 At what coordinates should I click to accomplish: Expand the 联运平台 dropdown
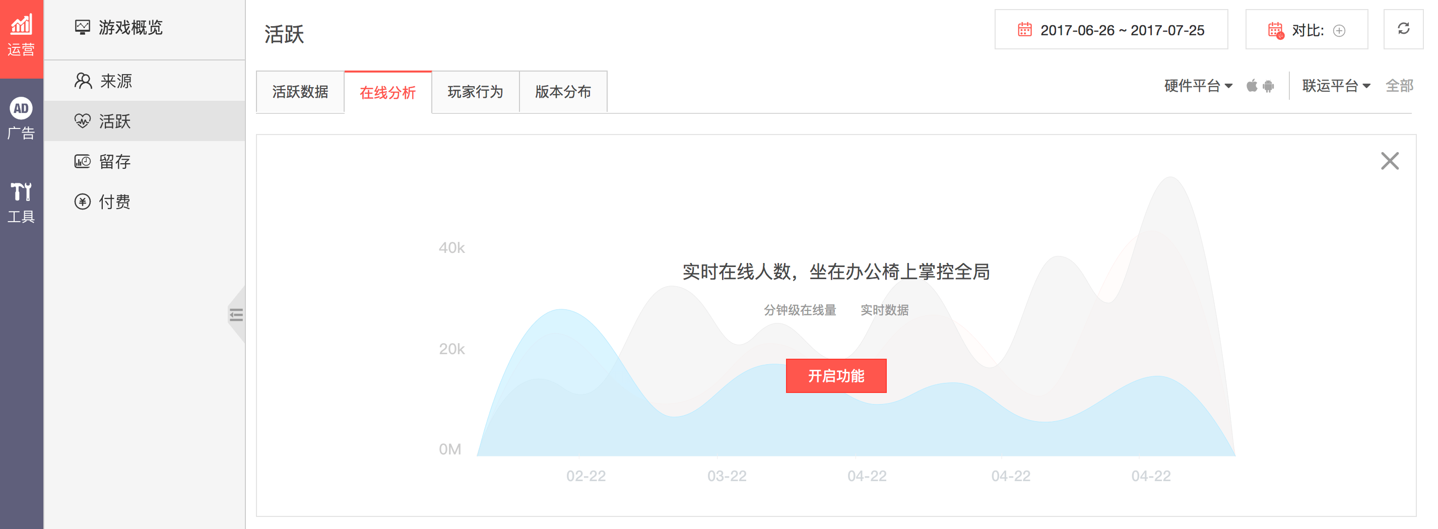pyautogui.click(x=1336, y=86)
